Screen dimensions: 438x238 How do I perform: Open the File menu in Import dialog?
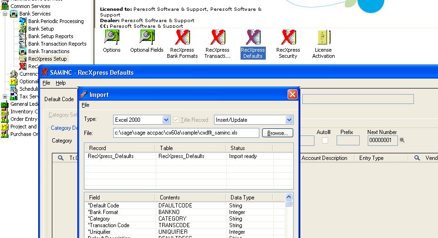pos(85,105)
